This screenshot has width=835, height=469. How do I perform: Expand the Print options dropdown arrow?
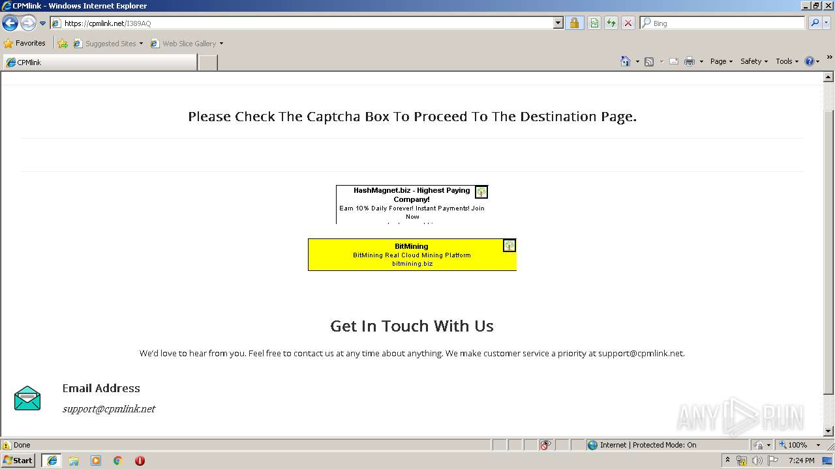coord(701,61)
